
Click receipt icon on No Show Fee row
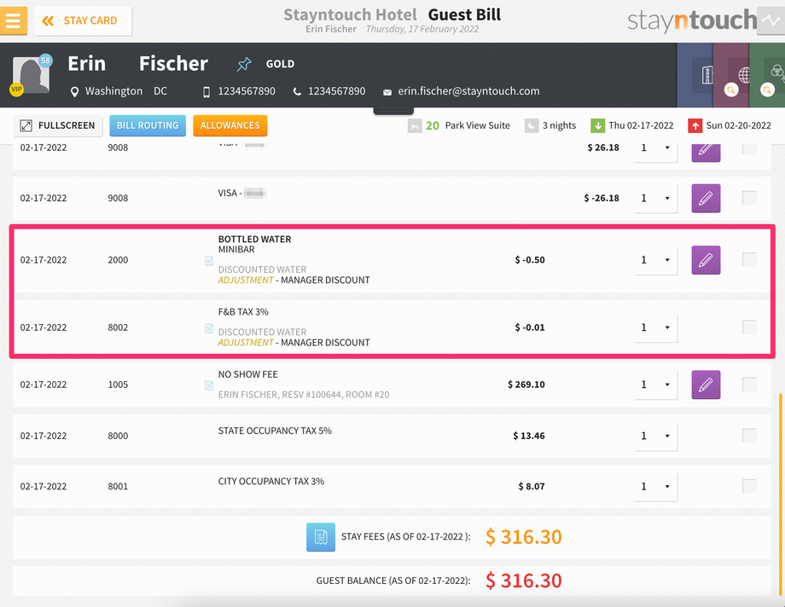pos(209,385)
